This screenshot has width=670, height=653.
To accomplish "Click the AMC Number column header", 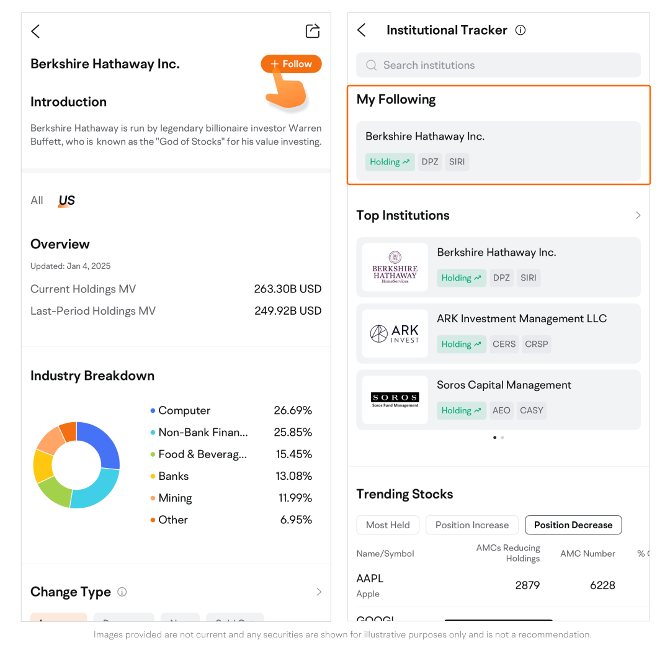I will click(x=587, y=553).
